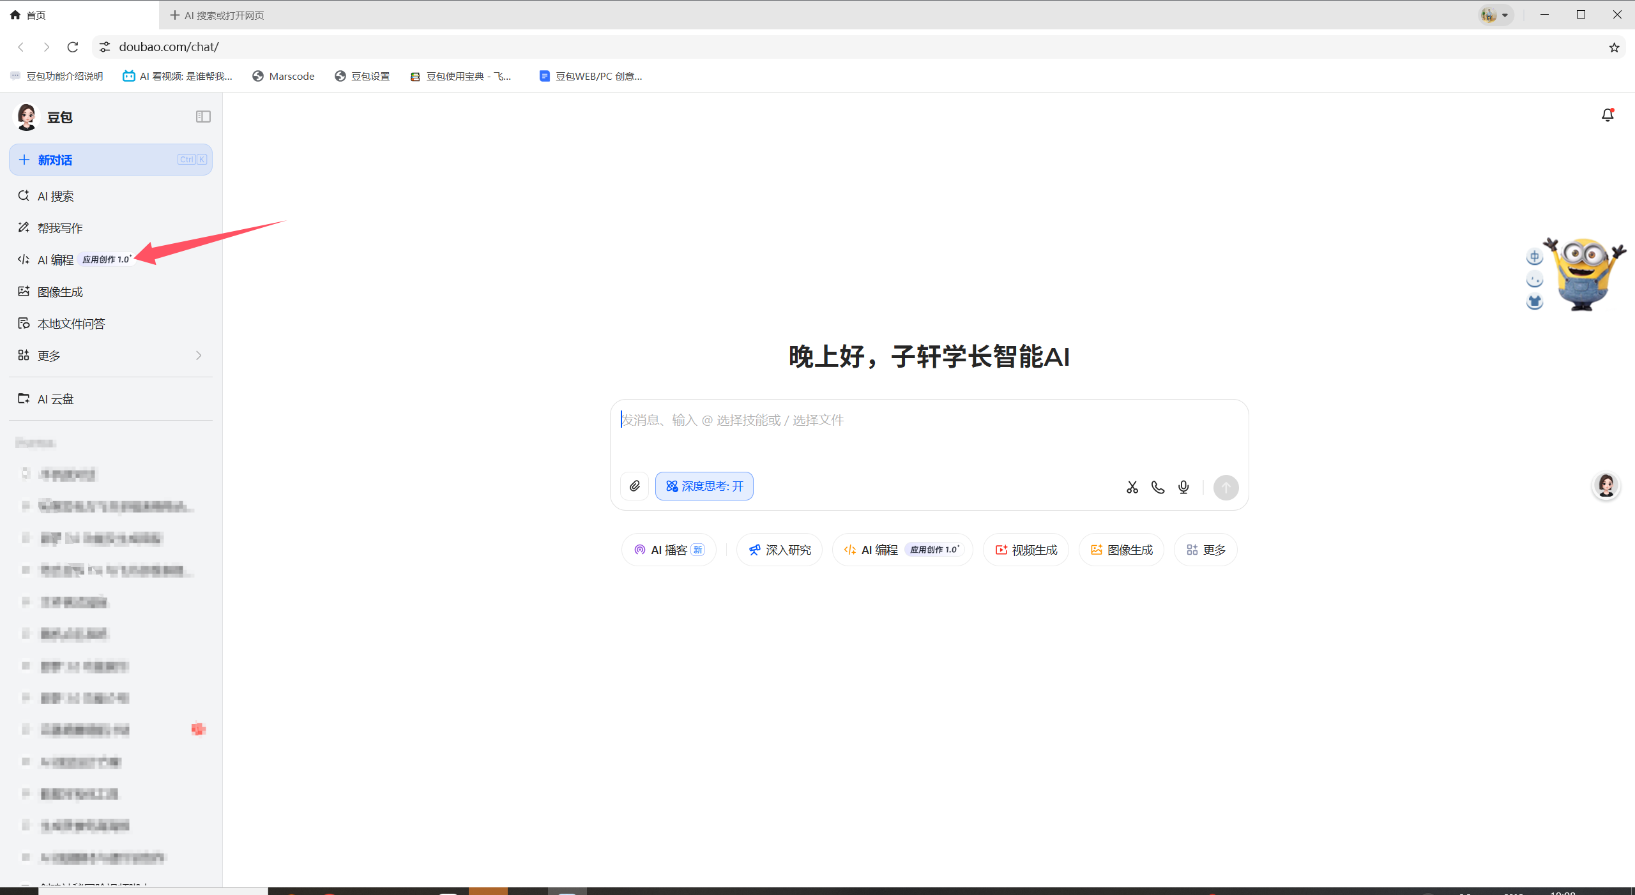Open AI 云盘 from sidebar

pos(56,399)
